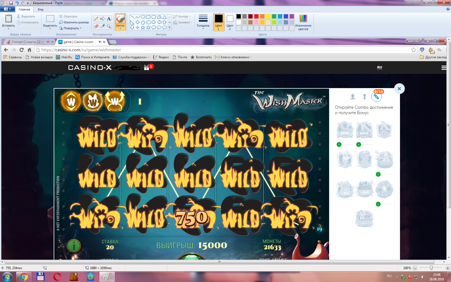
Task: Choose the Right arrow shape
Action: pos(154,22)
